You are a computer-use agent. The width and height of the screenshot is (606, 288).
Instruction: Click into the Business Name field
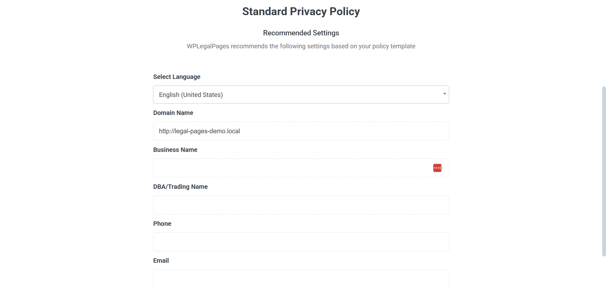click(290, 168)
